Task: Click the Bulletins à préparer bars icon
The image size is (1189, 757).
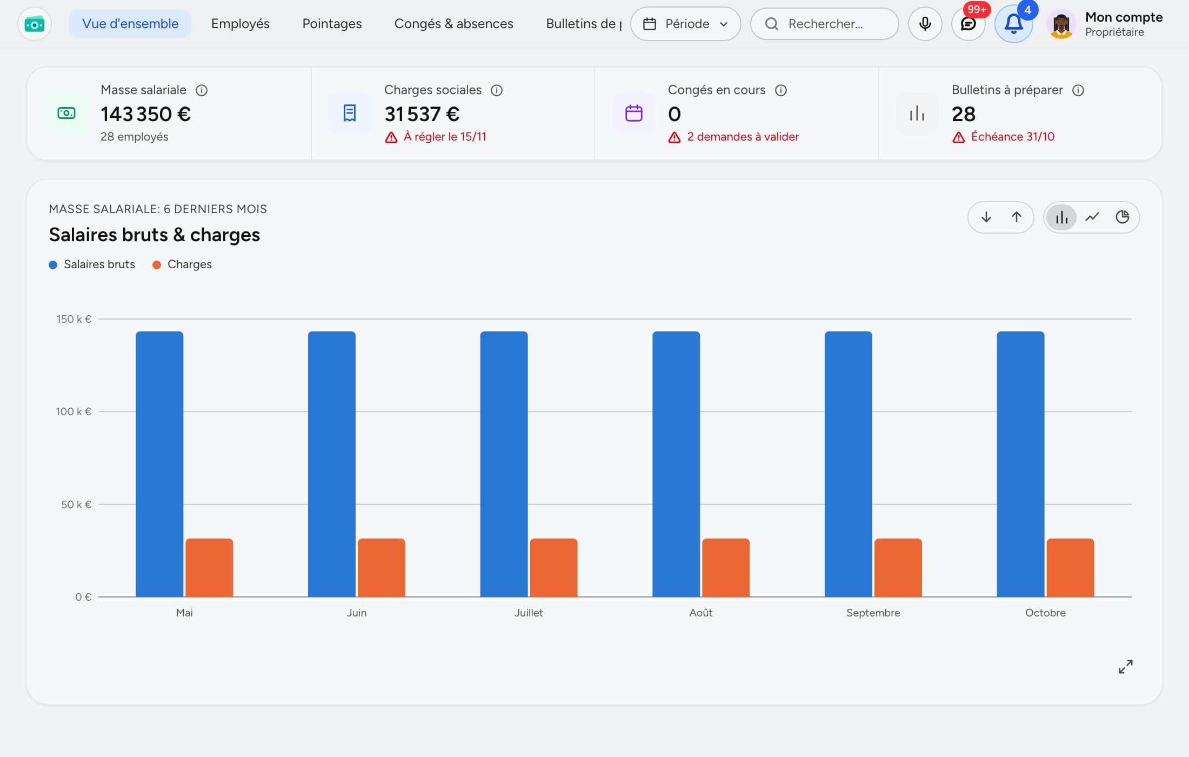Action: coord(917,113)
